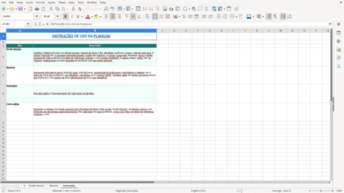Click the Sort Ascending icon
This screenshot has height=193, width=344.
coord(144,9)
